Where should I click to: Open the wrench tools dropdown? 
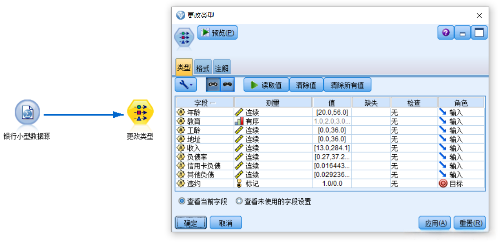pyautogui.click(x=186, y=85)
